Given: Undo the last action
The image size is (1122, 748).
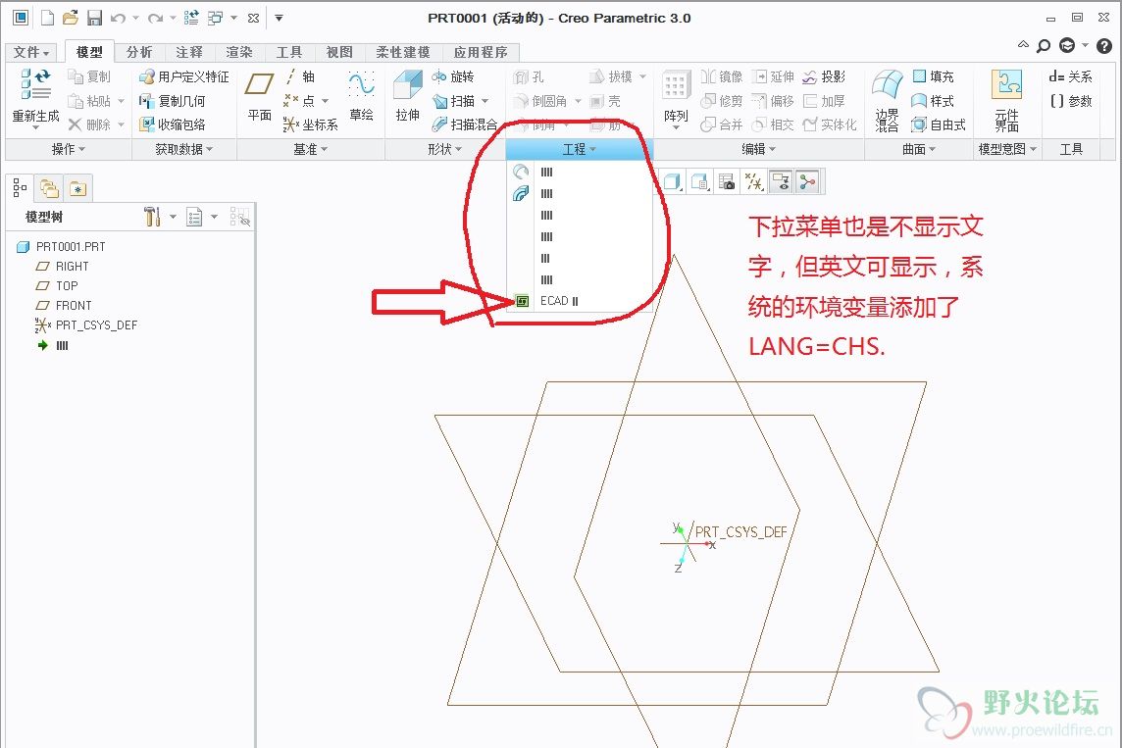Looking at the screenshot, I should click(118, 18).
